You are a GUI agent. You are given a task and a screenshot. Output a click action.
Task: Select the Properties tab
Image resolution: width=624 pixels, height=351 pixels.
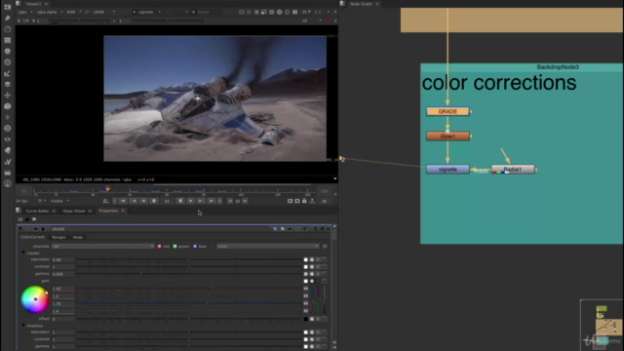point(108,211)
